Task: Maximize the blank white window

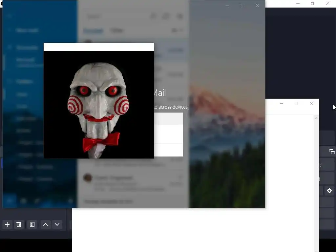Action: [x=296, y=103]
